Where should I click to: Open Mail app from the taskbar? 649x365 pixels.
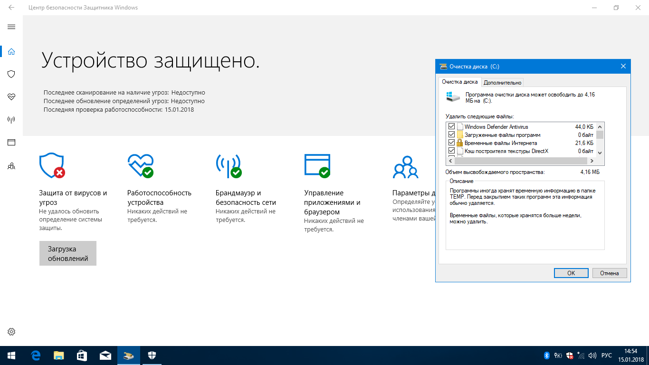105,355
